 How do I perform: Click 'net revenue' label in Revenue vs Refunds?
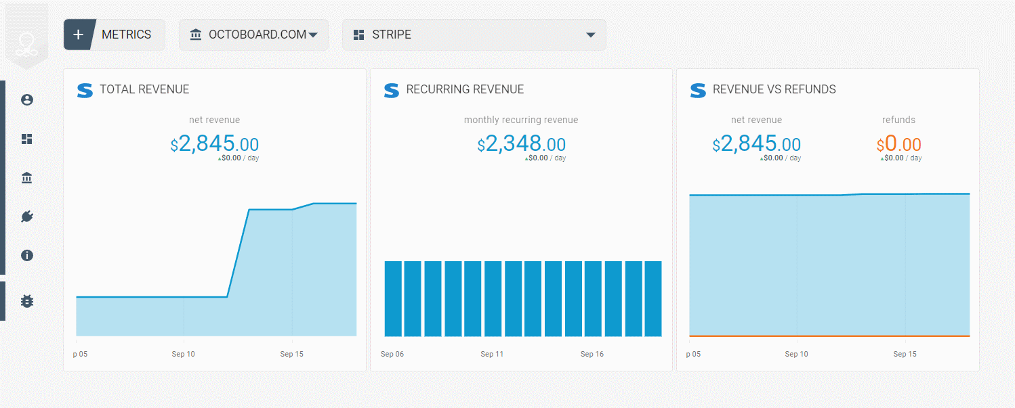(756, 120)
